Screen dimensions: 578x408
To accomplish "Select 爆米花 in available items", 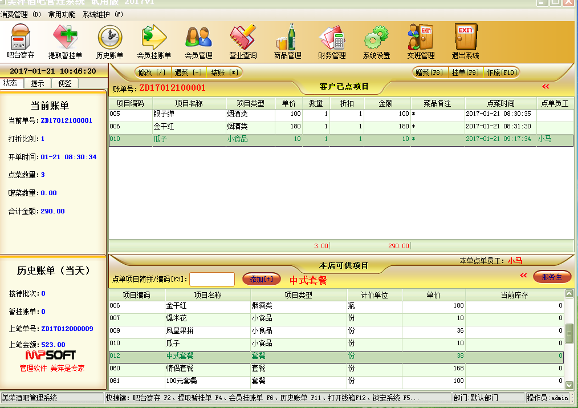I will click(336, 318).
